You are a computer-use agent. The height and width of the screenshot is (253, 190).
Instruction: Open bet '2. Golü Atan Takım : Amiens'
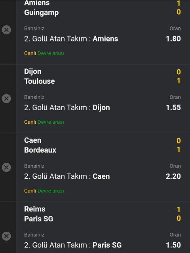tap(71, 39)
